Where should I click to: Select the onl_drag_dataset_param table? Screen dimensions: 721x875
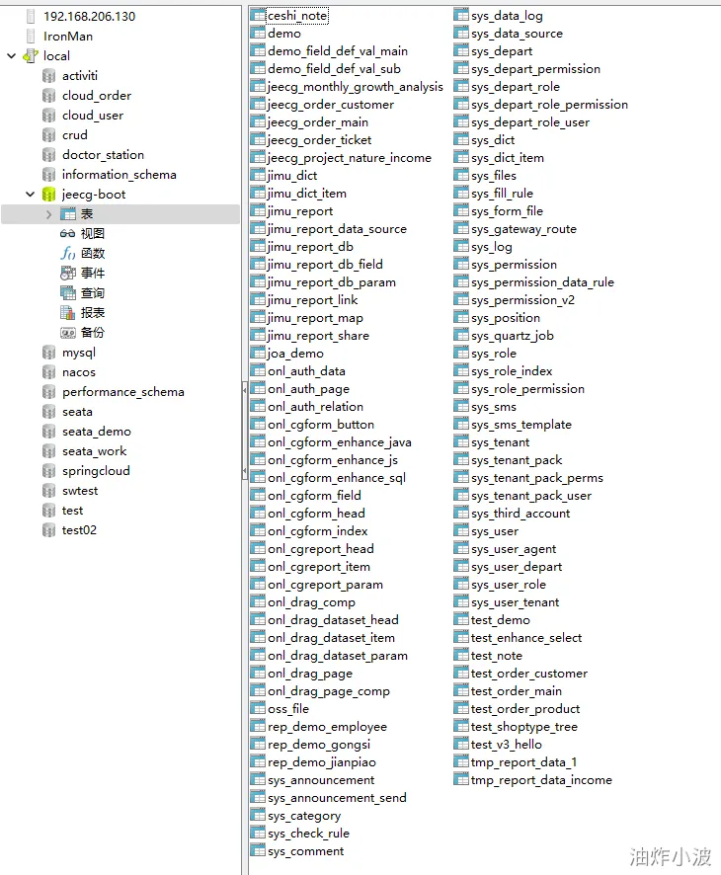click(x=338, y=656)
